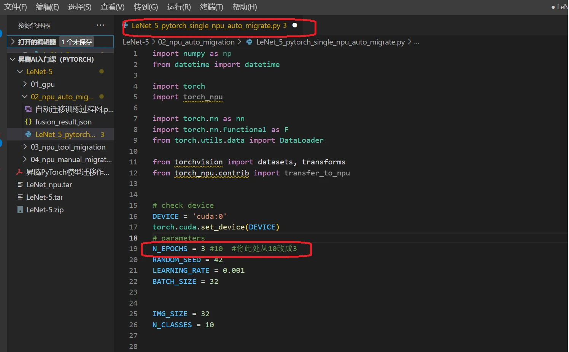Click the '# check device' comment
Image resolution: width=569 pixels, height=352 pixels.
click(183, 205)
